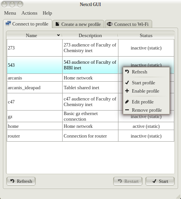Open the Help menu
The width and height of the screenshot is (181, 199).
point(47,13)
